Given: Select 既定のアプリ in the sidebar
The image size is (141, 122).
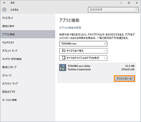Looking at the screenshot, I should tap(28, 92).
